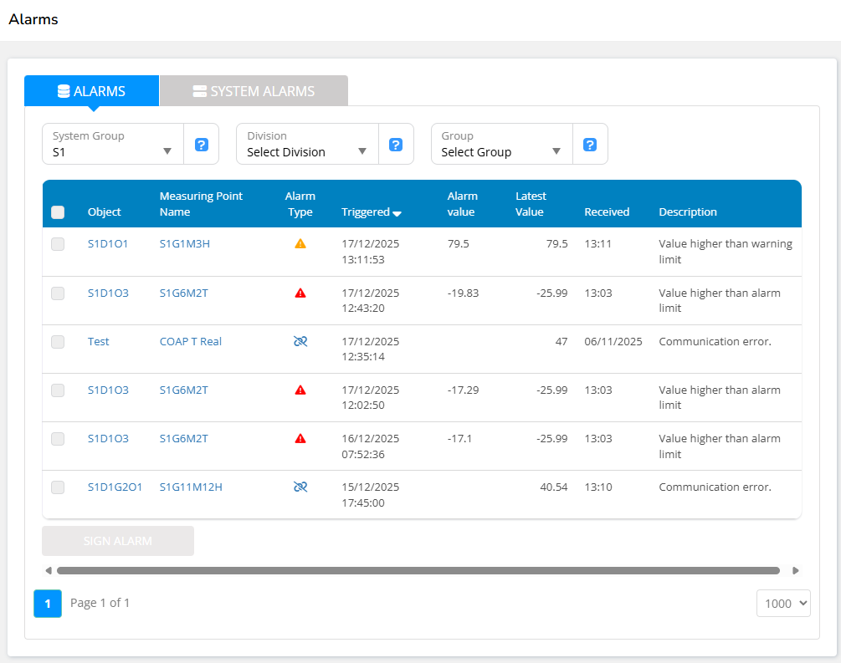The image size is (841, 663).
Task: Click red alarm icon on 07:52:36 row
Action: (x=300, y=438)
